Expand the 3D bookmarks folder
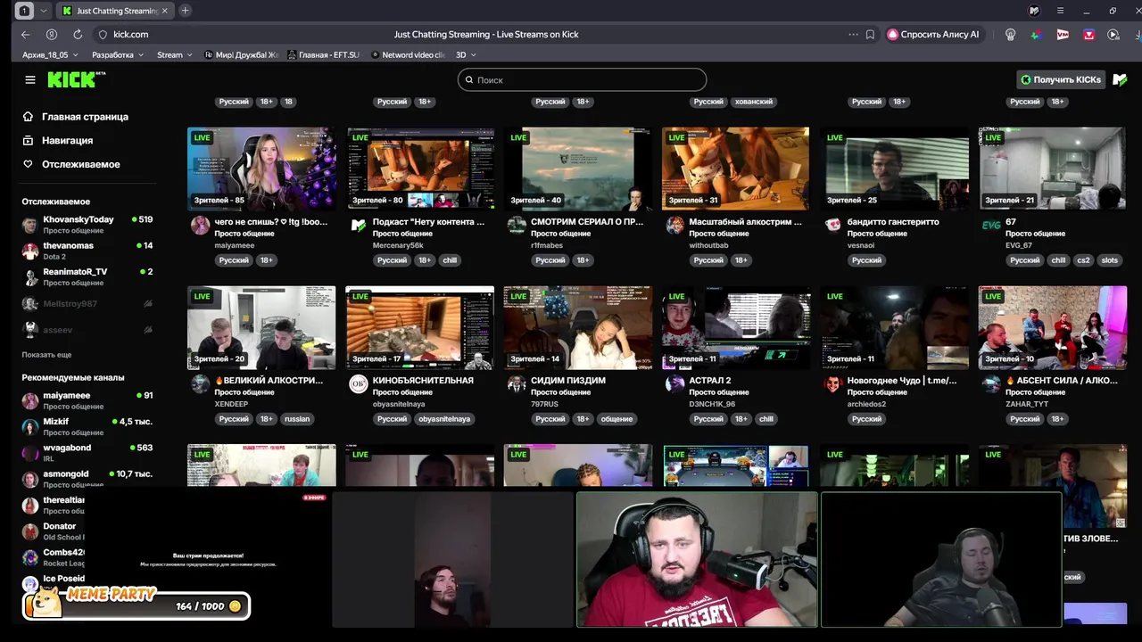The width and height of the screenshot is (1142, 642). (x=466, y=54)
